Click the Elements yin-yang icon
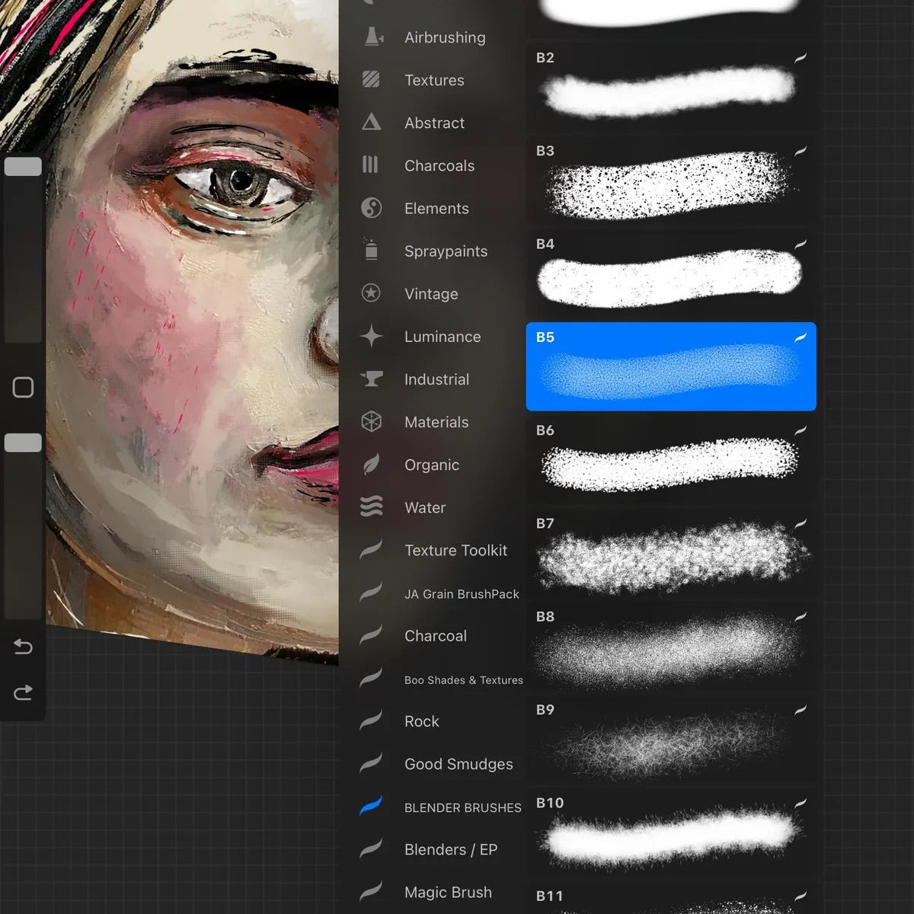 click(371, 208)
